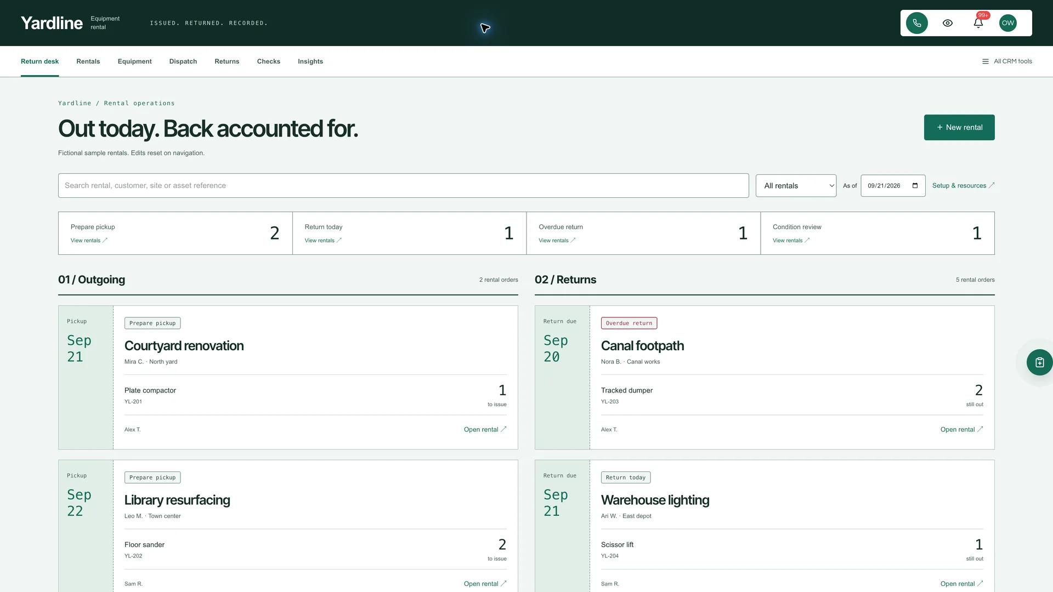View rentals under Return today
Viewport: 1053px width, 592px height.
323,241
